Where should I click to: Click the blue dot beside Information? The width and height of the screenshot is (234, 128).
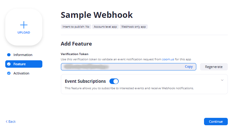pos(9,55)
